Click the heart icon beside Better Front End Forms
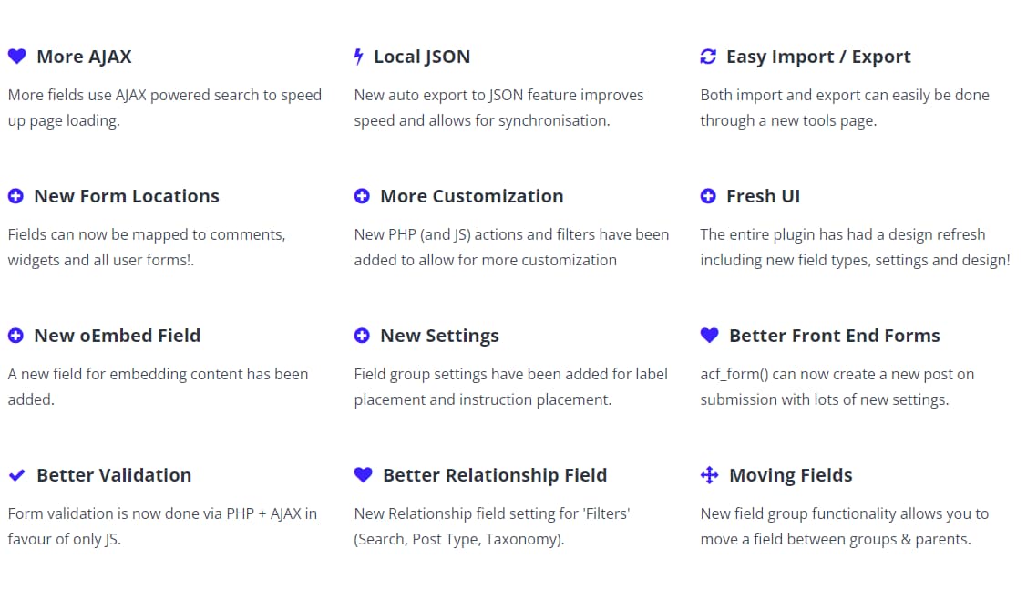The height and width of the screenshot is (601, 1027). click(709, 336)
